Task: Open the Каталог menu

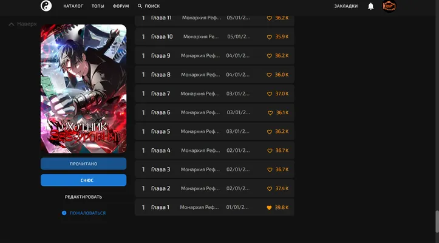Action: (x=73, y=6)
